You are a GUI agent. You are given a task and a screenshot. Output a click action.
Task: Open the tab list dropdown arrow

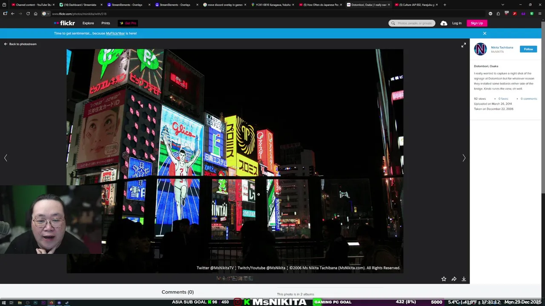coord(502,5)
